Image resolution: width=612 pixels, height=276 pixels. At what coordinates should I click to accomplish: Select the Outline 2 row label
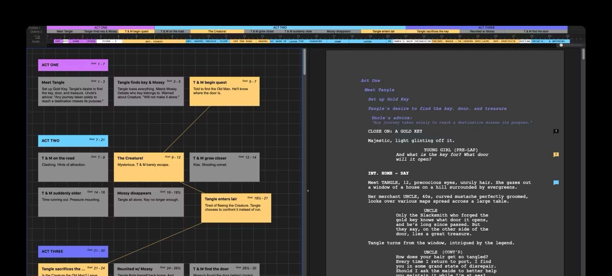click(36, 32)
